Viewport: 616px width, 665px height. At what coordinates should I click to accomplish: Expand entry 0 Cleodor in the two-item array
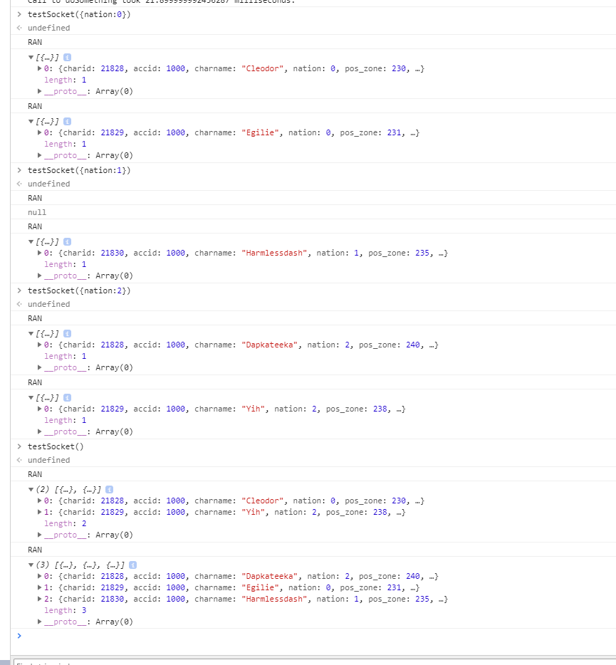(39, 501)
